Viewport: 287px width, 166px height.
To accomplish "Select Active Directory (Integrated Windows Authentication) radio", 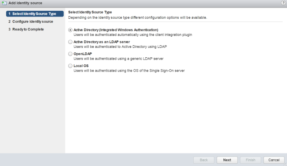I will tap(70, 30).
